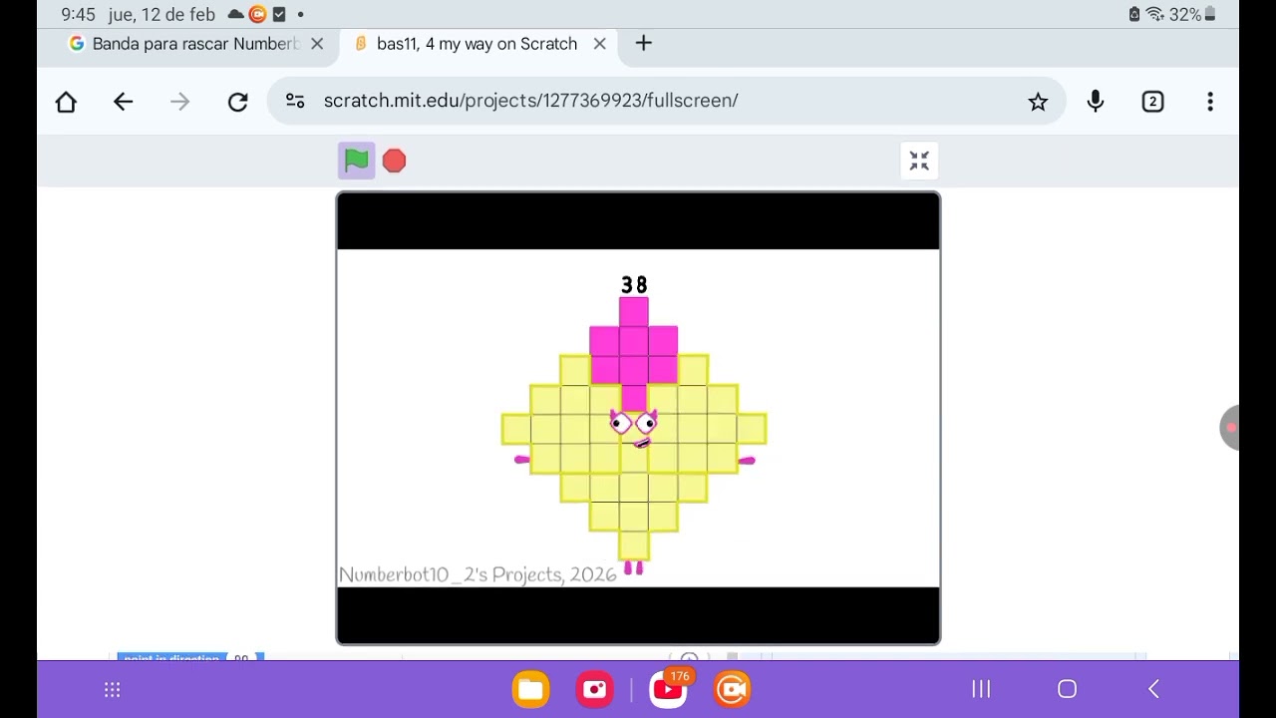Reload the Scratch page
The image size is (1276, 718).
pos(237,102)
